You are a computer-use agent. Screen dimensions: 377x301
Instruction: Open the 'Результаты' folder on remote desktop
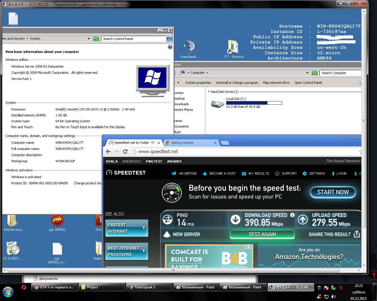tap(12, 223)
